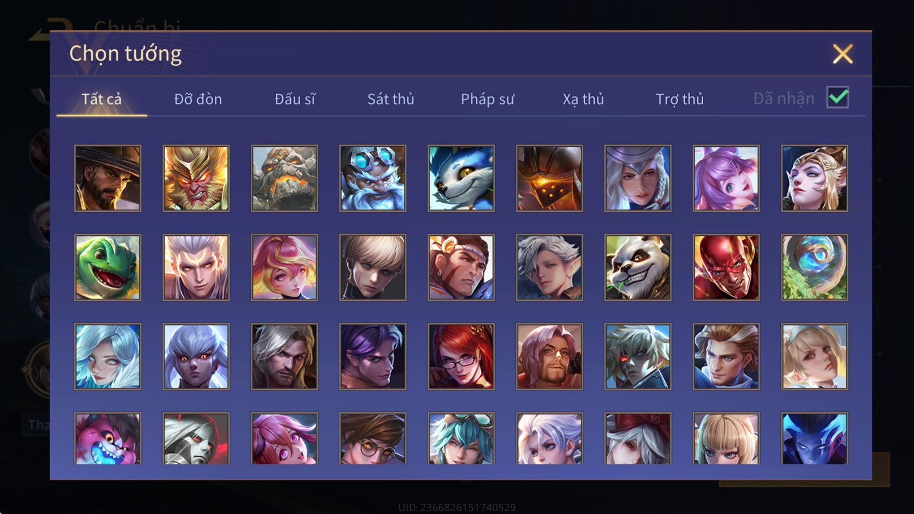Open the Sát thủ tab

(x=391, y=99)
